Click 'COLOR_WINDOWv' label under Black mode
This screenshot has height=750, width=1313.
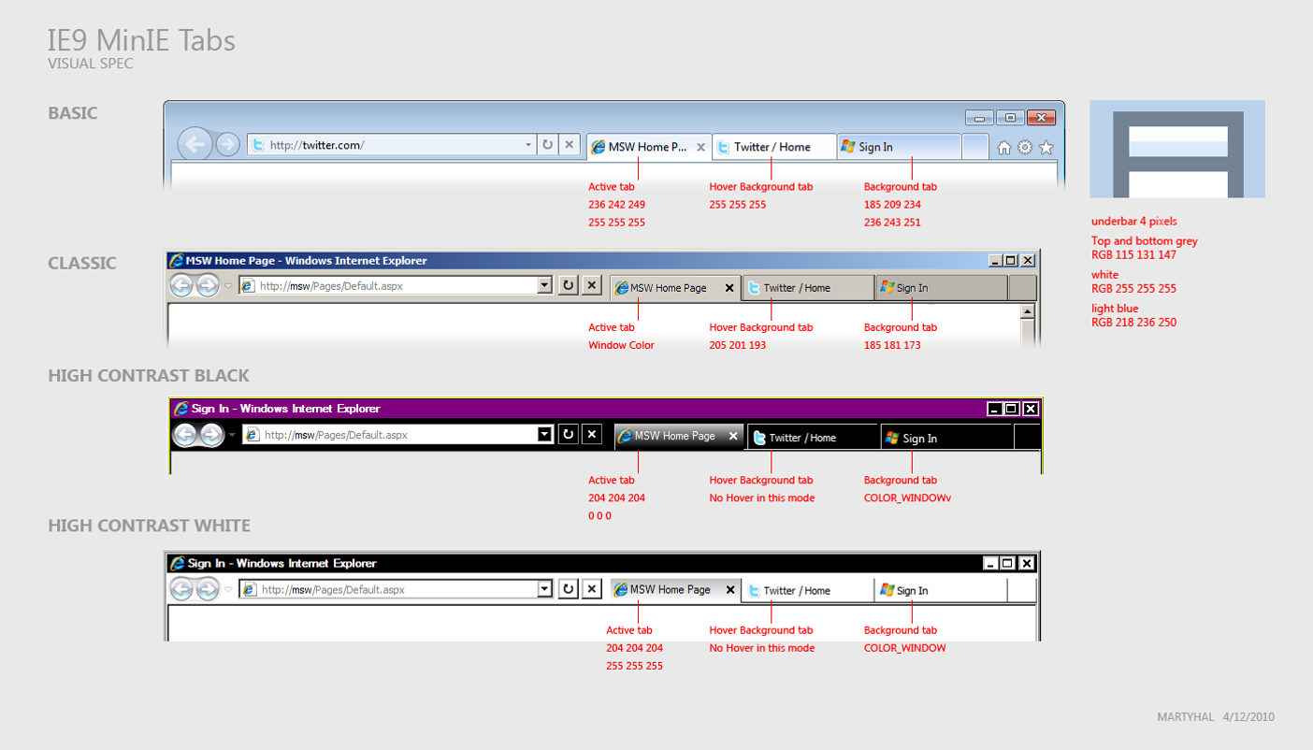click(907, 498)
